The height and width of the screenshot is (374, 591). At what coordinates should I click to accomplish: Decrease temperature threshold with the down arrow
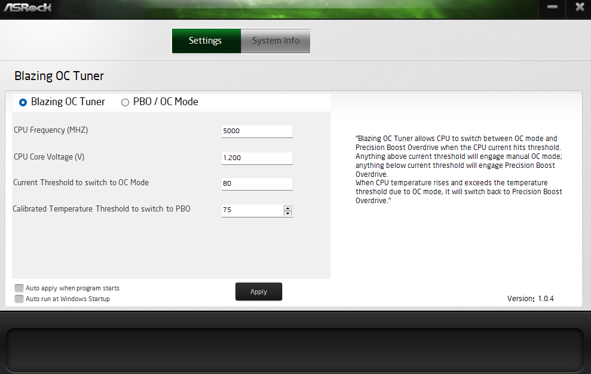(x=288, y=213)
